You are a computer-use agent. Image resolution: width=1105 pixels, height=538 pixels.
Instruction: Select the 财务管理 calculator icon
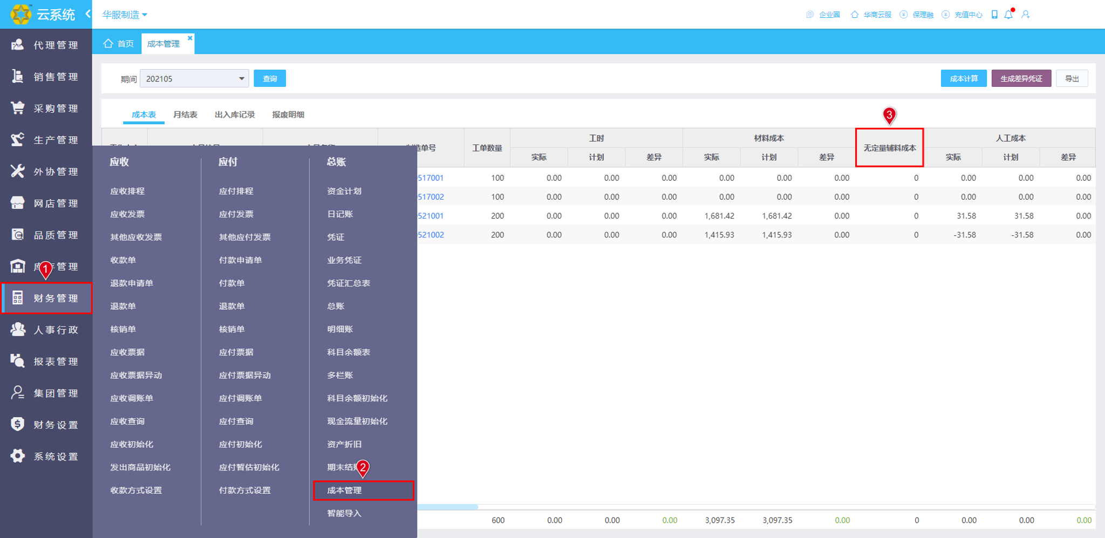[18, 298]
